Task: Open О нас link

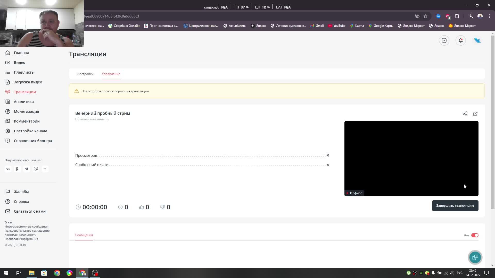Action: (9, 222)
